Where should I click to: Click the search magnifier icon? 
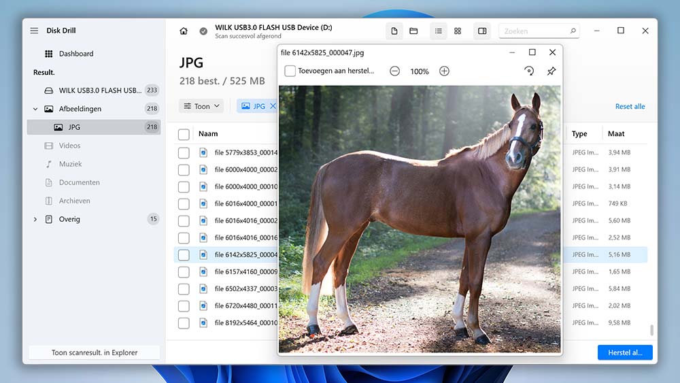573,31
